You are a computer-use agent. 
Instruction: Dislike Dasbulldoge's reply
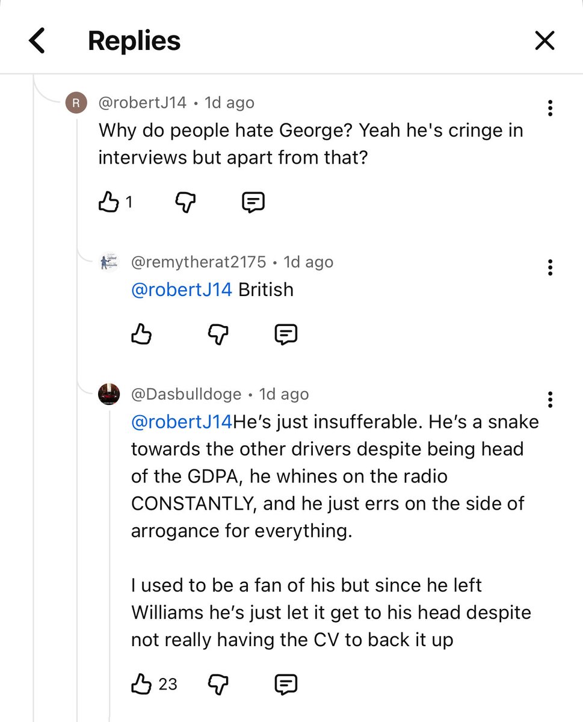(218, 684)
